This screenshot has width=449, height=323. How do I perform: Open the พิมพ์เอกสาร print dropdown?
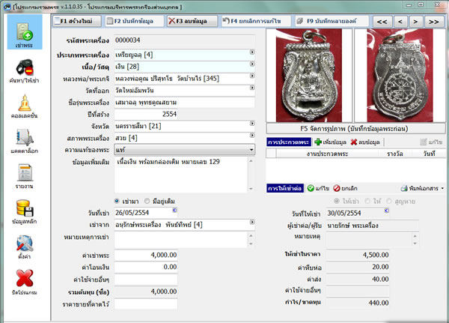pyautogui.click(x=423, y=188)
